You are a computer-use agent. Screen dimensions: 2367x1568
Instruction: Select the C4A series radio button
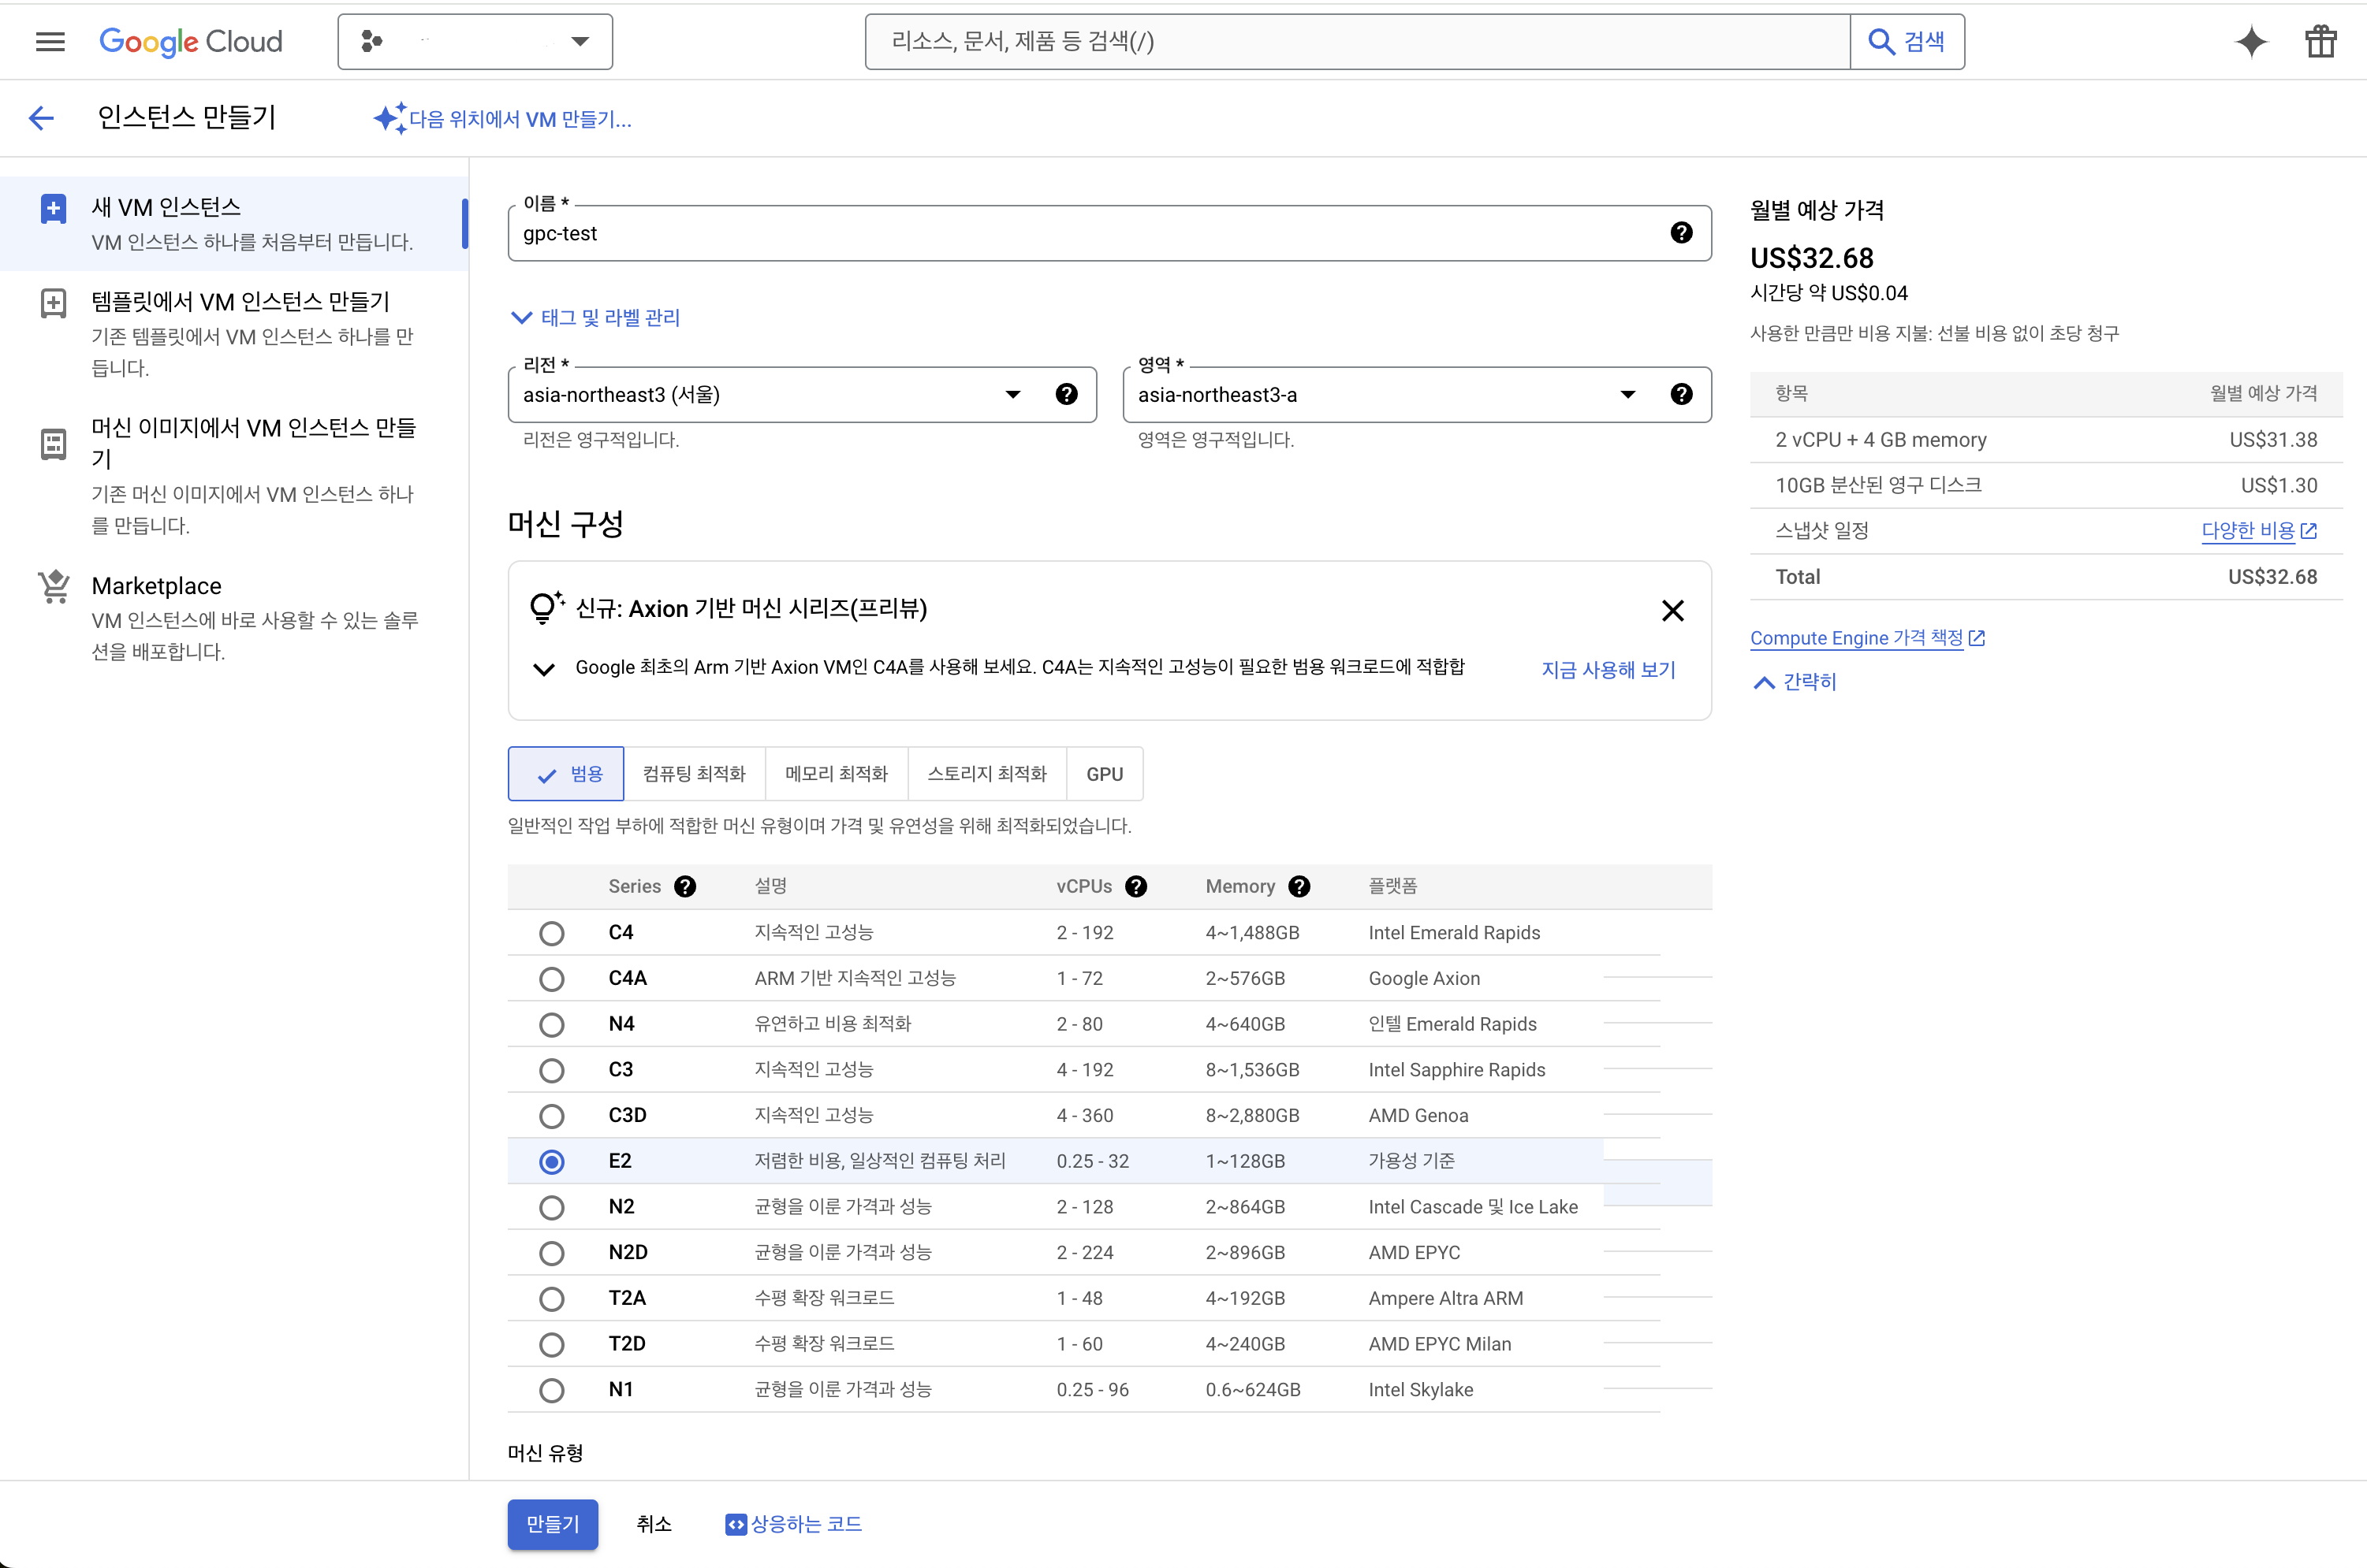click(x=551, y=979)
